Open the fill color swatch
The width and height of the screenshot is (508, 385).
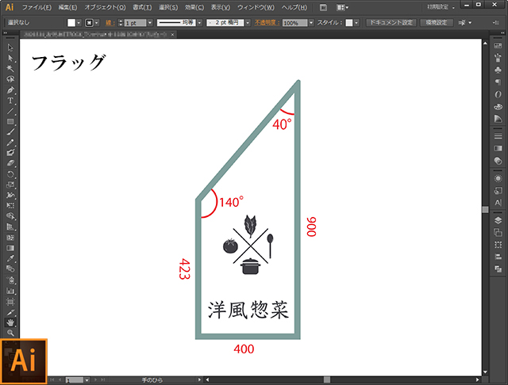(71, 23)
